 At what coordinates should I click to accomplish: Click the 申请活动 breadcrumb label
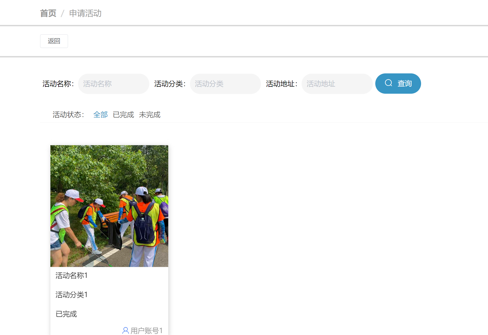coord(85,13)
